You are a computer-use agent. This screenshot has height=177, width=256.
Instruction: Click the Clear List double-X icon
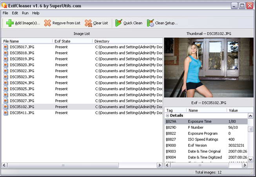[88, 23]
